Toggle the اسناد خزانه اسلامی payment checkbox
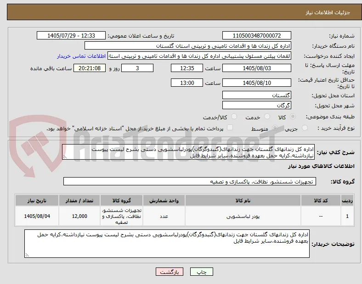Screen dimensions: 362x284 coord(230,128)
